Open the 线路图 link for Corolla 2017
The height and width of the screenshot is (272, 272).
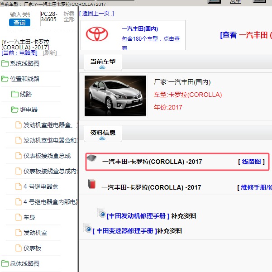(x=251, y=162)
